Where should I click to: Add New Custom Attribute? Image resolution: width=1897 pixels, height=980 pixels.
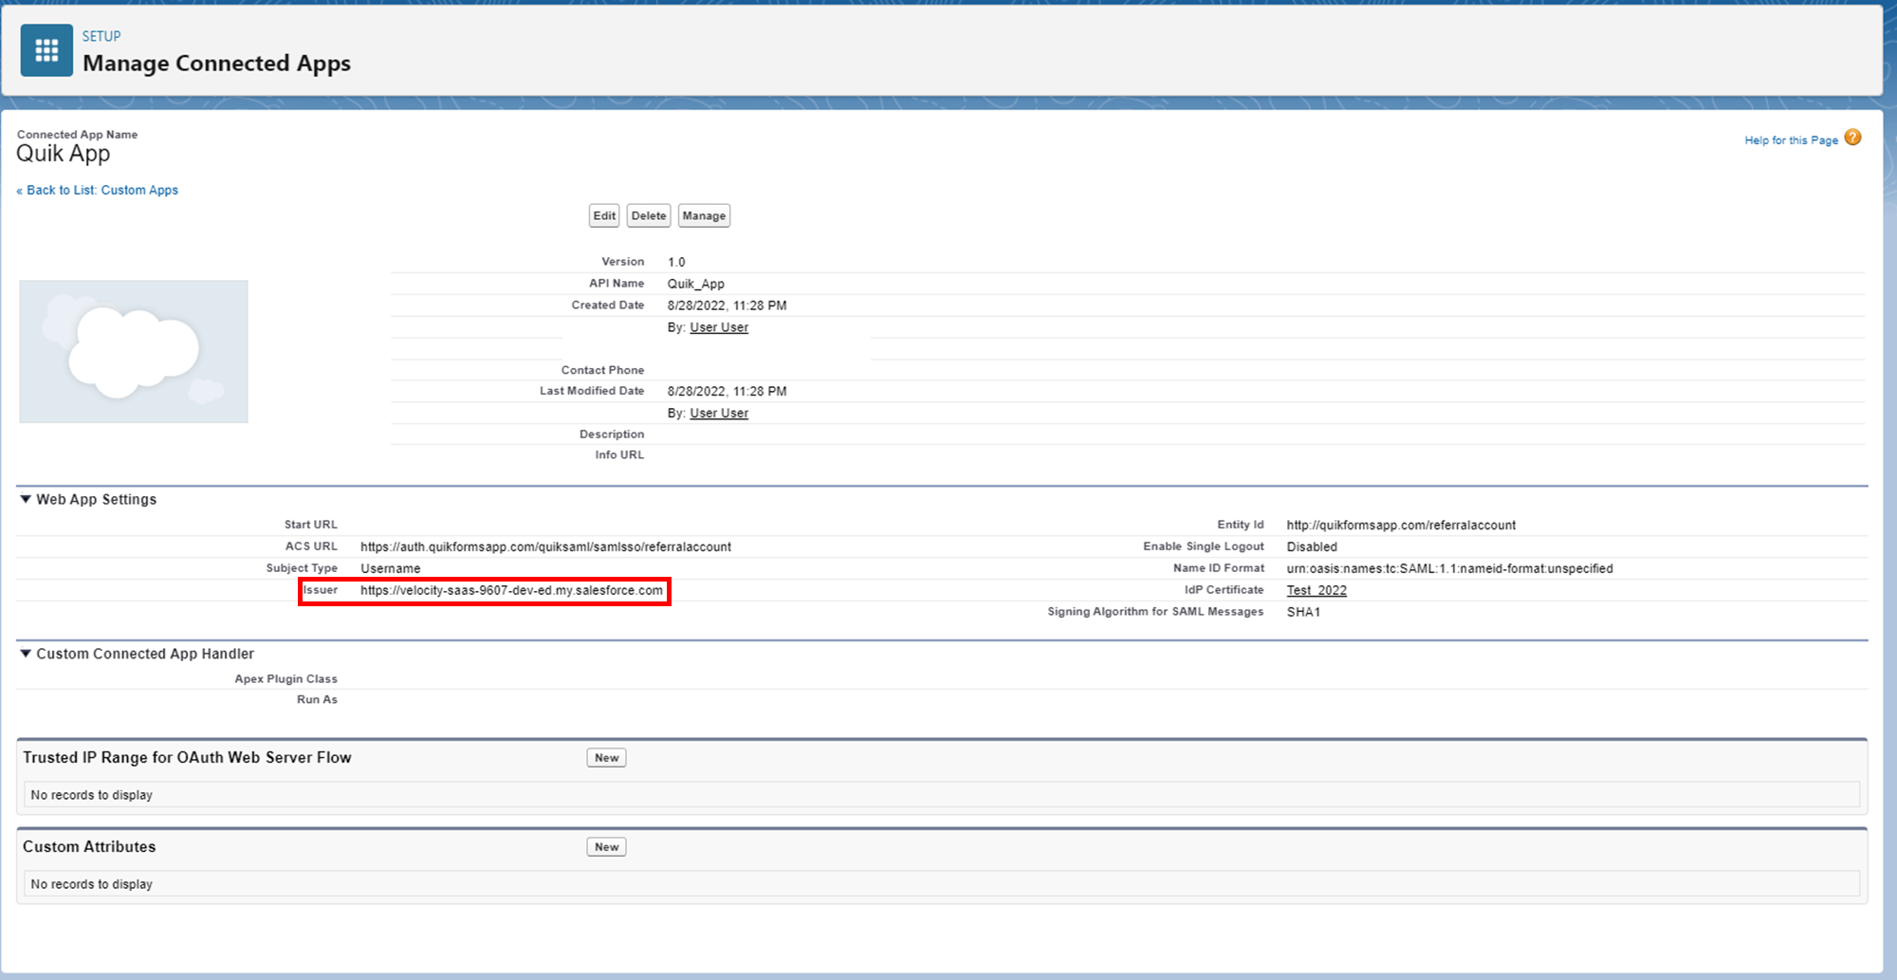[x=606, y=847]
